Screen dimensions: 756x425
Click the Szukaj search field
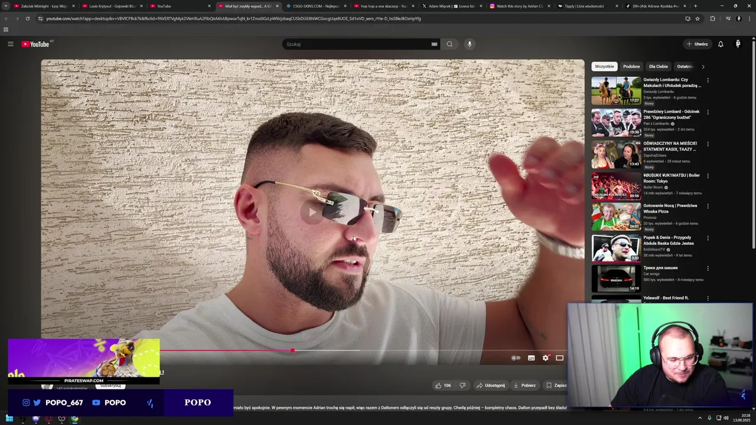[357, 44]
